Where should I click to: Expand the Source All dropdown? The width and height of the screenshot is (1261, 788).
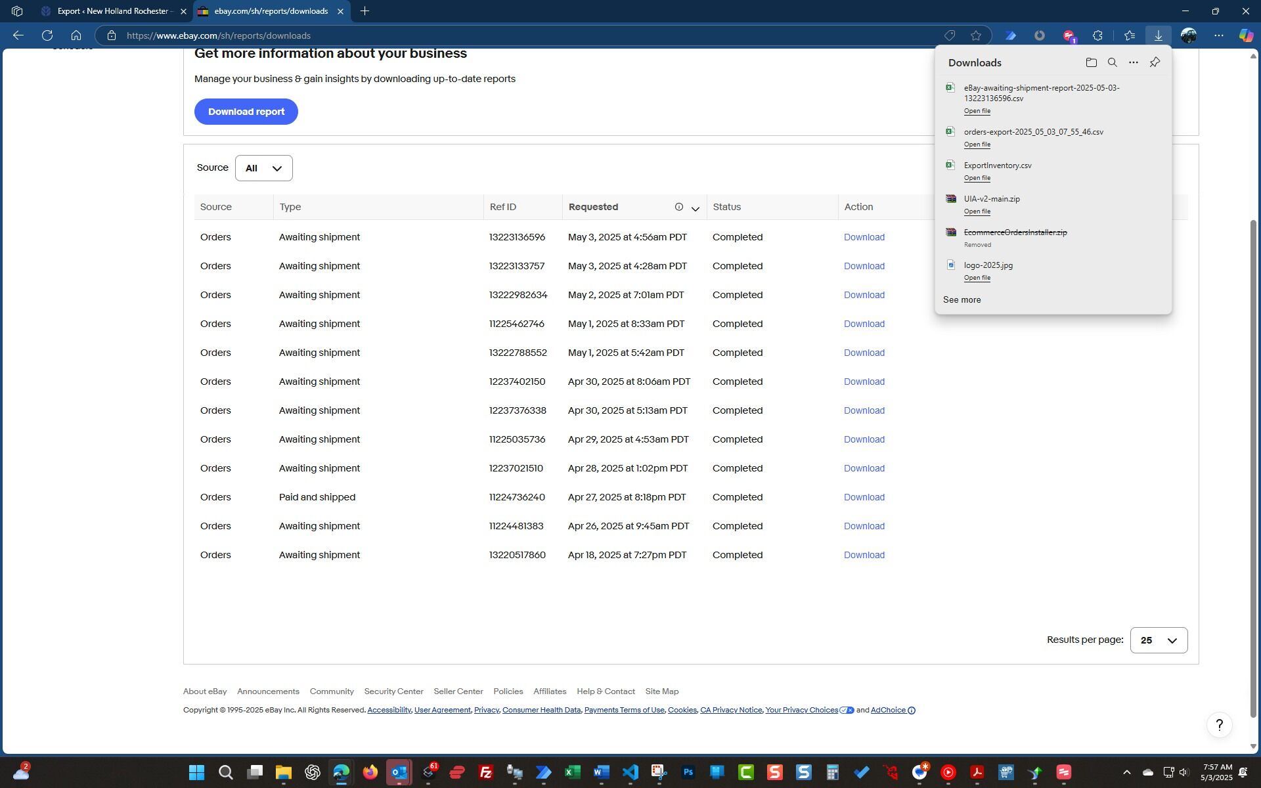263,168
